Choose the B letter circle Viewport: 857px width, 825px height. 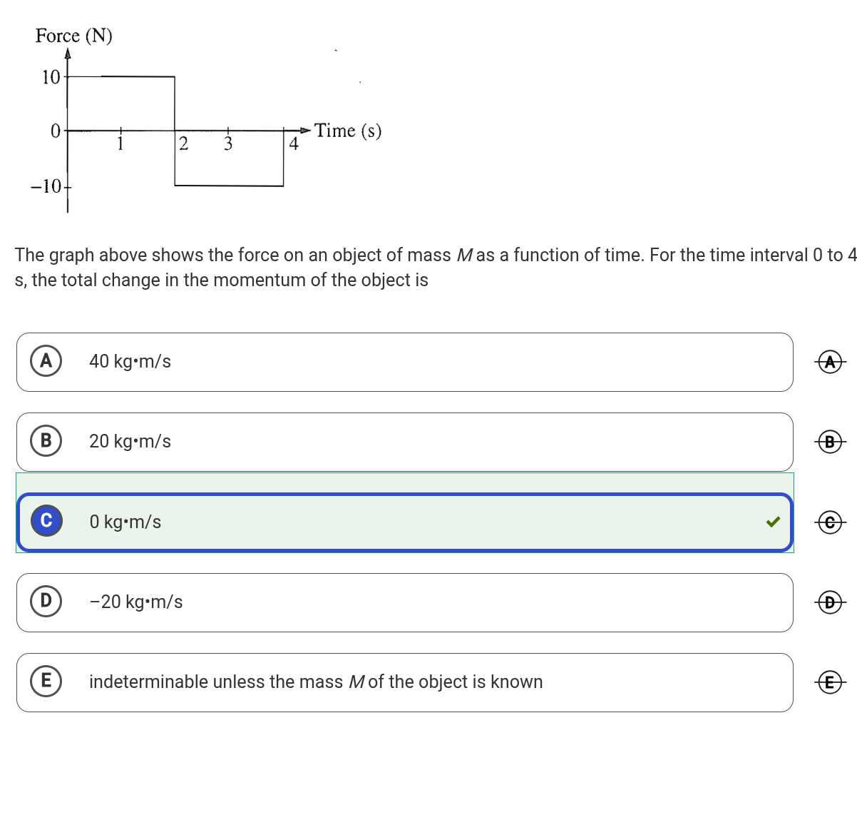(46, 441)
